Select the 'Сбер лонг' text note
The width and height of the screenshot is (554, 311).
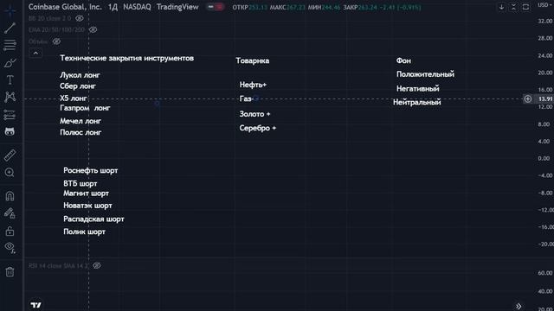78,86
